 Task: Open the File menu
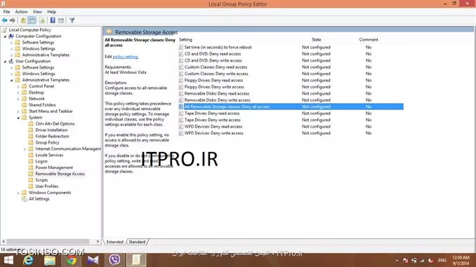7,11
